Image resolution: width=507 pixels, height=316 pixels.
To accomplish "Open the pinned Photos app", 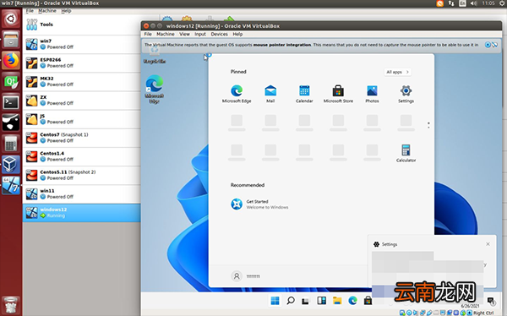I will (372, 94).
